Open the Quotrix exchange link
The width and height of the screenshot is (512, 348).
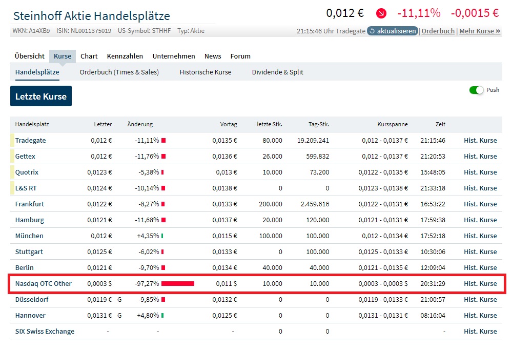click(x=27, y=172)
